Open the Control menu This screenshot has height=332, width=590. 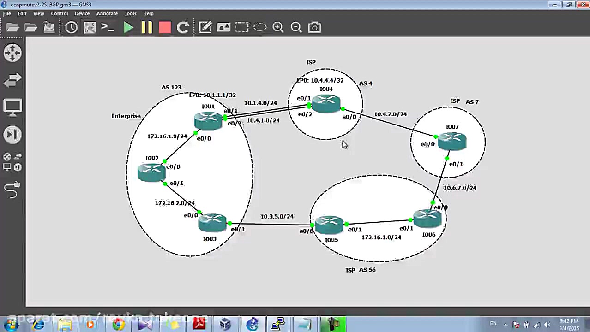[60, 13]
